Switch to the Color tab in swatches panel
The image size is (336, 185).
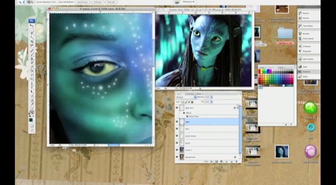pyautogui.click(x=262, y=68)
